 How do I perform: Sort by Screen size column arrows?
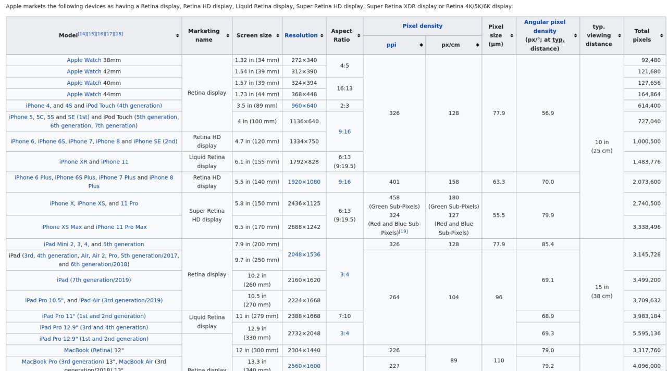click(278, 35)
